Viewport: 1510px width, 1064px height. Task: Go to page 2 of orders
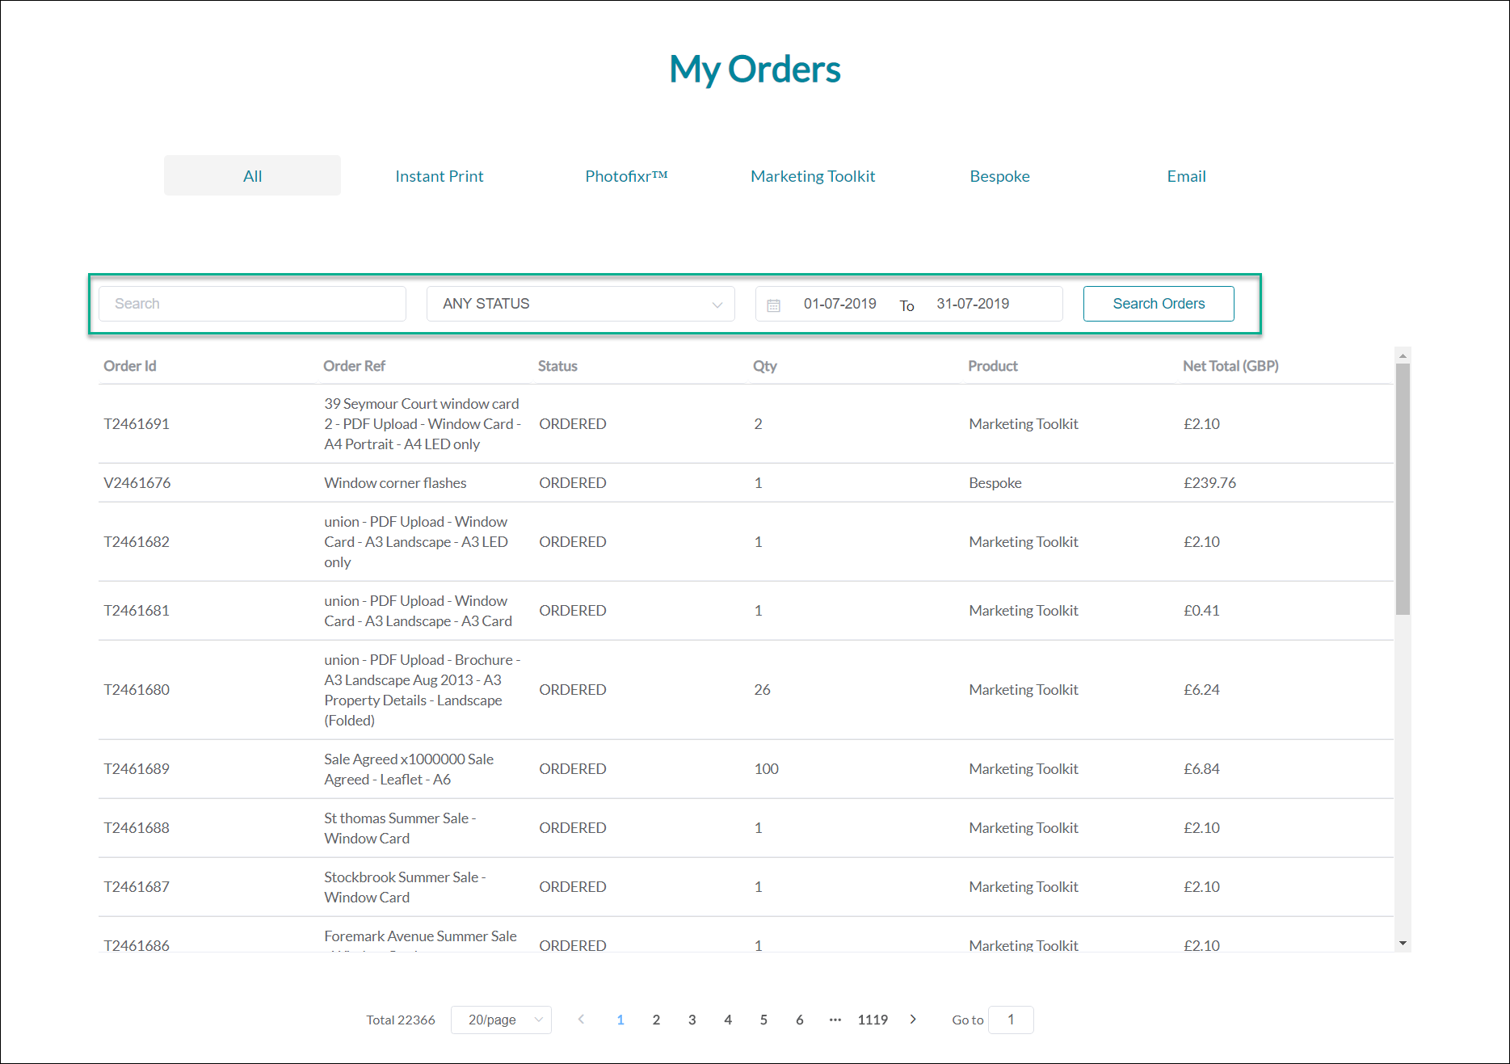(656, 1020)
